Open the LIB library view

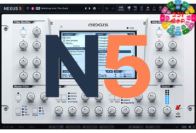tap(129, 8)
